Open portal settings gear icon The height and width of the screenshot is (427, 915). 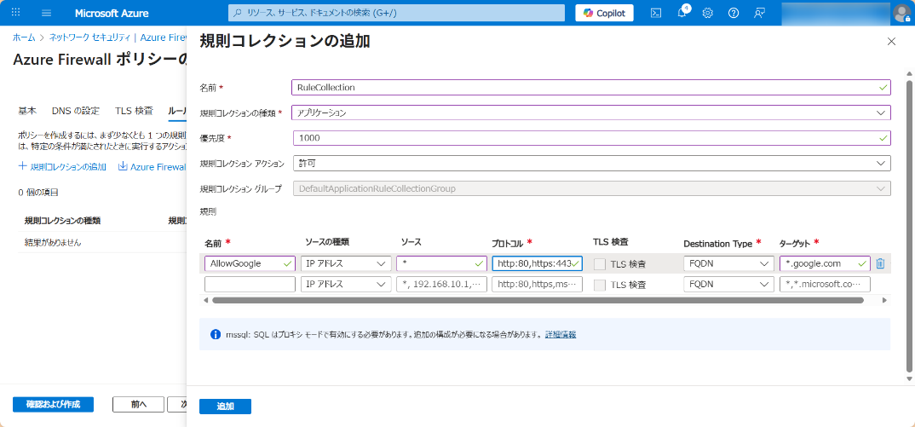[707, 13]
